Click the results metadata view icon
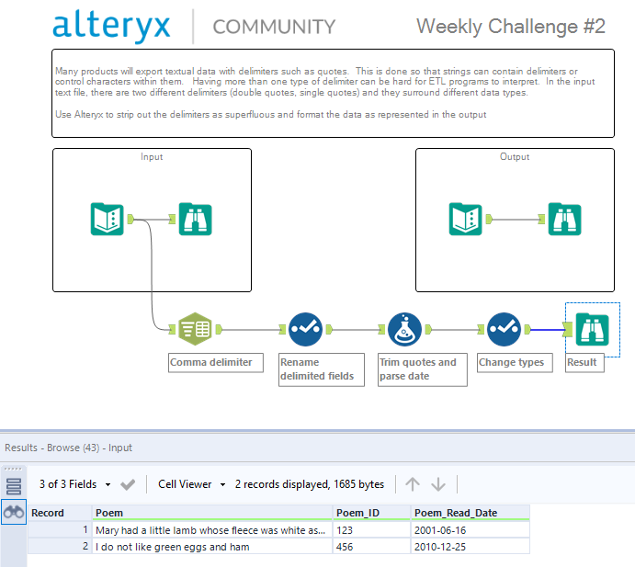This screenshot has width=635, height=567. coord(14,486)
